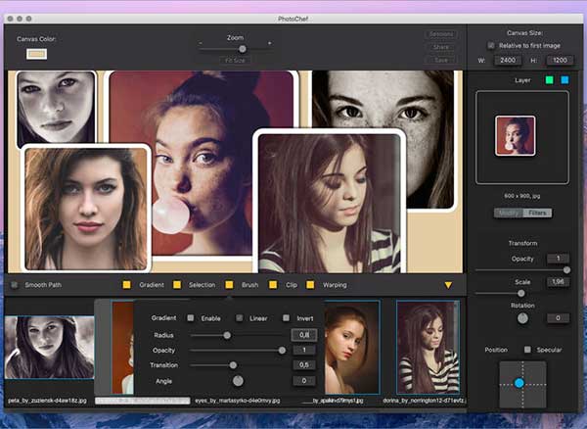This screenshot has height=429, width=587.
Task: Collapse tools with the yellow triangle arrow
Action: click(448, 285)
